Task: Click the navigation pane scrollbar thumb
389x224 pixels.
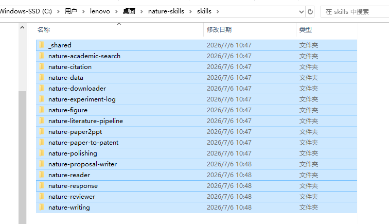Action: pos(22,158)
